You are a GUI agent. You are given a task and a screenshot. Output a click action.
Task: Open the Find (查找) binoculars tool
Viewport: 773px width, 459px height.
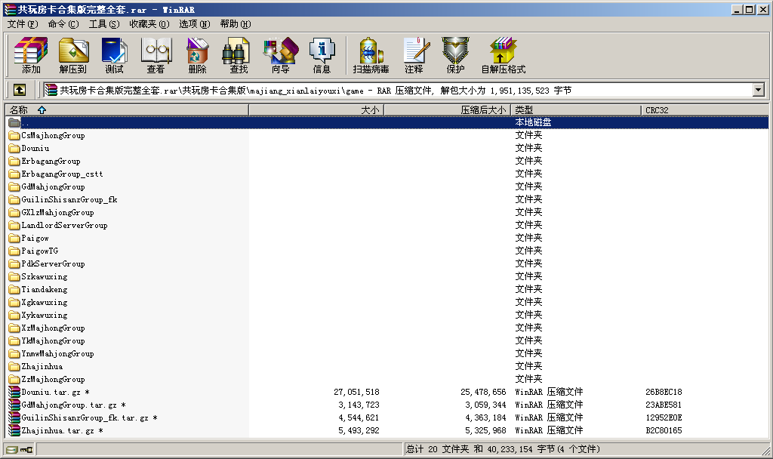pyautogui.click(x=239, y=55)
